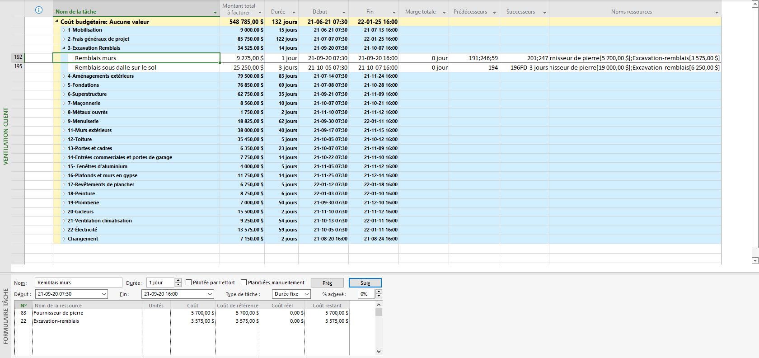Image resolution: width=759 pixels, height=358 pixels.
Task: Expand the 1-Mobilisation task group
Action: tap(64, 30)
